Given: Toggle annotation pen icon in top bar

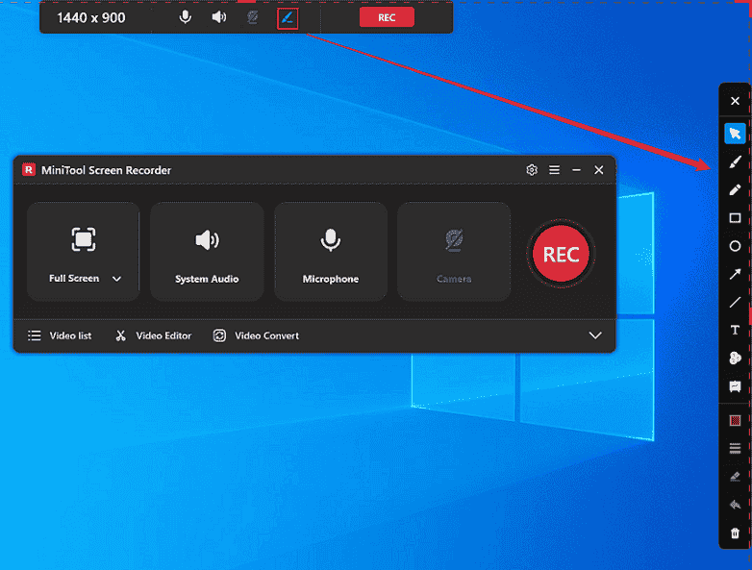Looking at the screenshot, I should (x=288, y=18).
